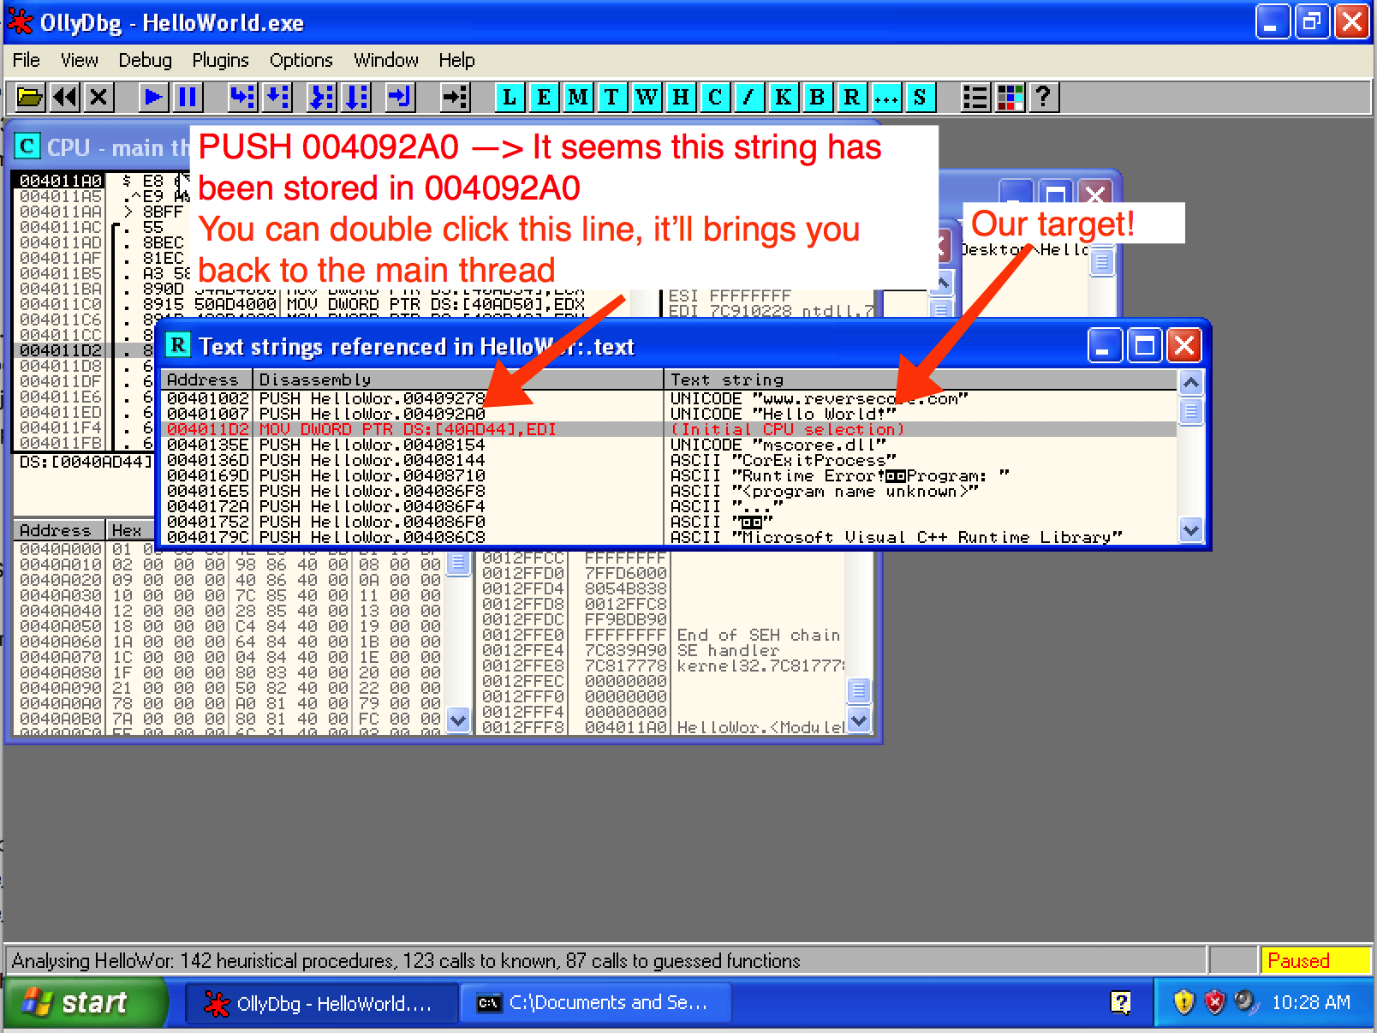The image size is (1377, 1033).
Task: Open the Debug menu
Action: click(145, 60)
